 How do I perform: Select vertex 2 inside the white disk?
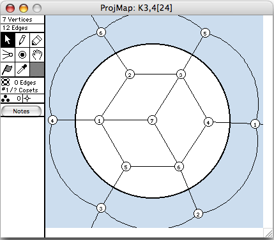(130, 74)
